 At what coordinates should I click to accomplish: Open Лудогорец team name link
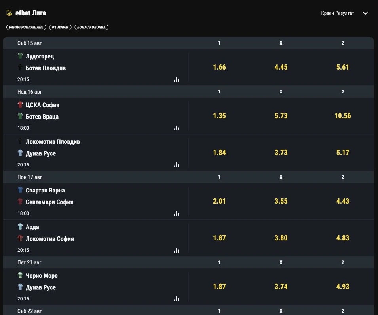[40, 56]
